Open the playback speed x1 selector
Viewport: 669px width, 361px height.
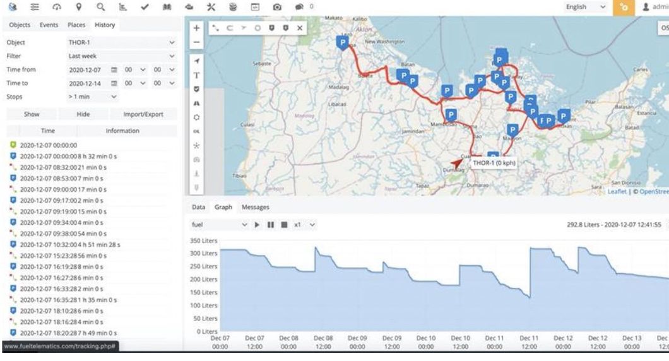[x=304, y=225]
